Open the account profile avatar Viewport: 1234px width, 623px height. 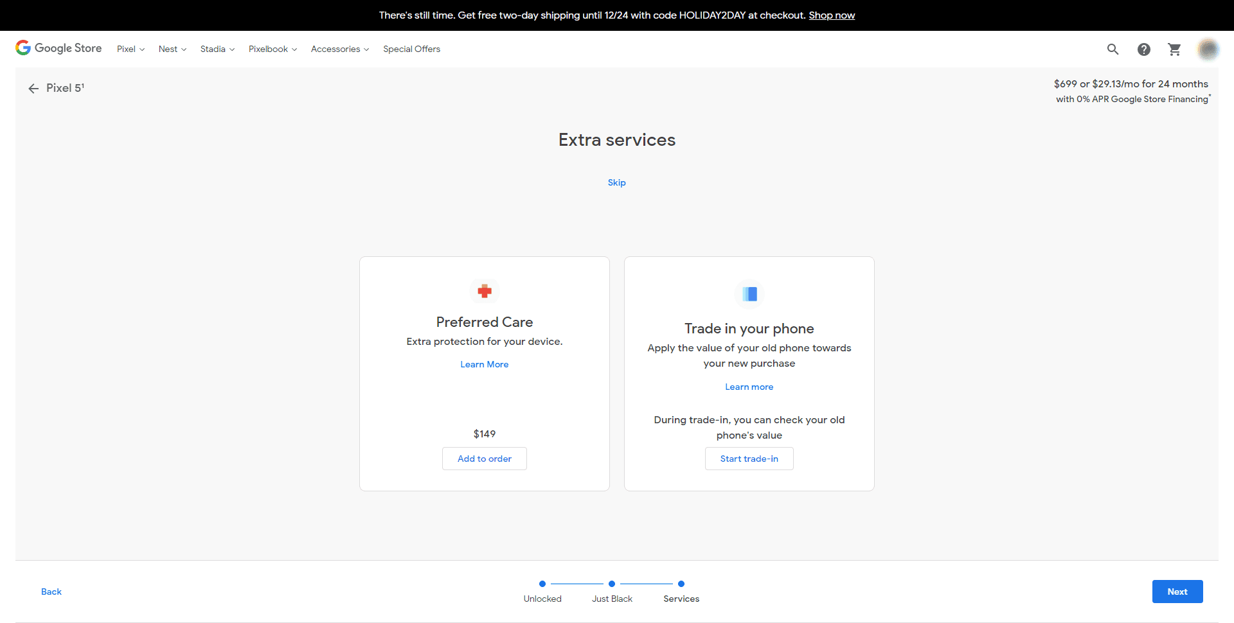[x=1209, y=49]
